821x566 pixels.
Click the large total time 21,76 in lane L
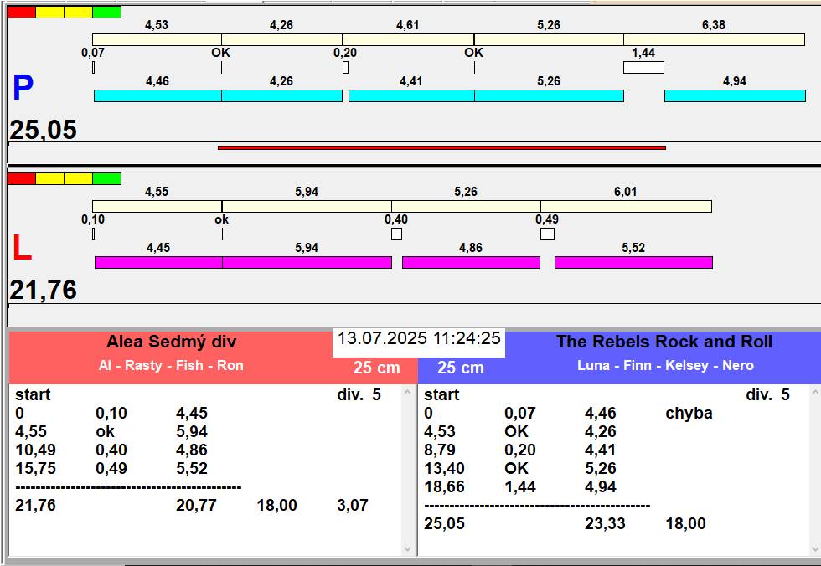[44, 289]
